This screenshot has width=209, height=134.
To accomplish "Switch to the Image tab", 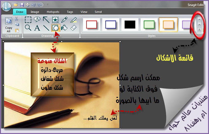I will pyautogui.click(x=35, y=12).
